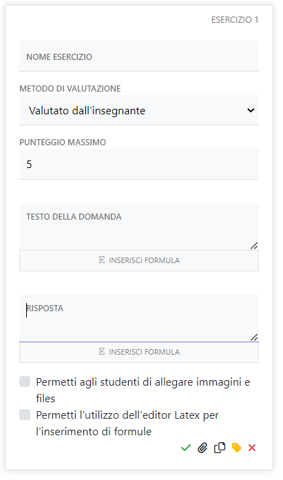Place cursor in the Risposta text area
The width and height of the screenshot is (283, 480).
pyautogui.click(x=139, y=318)
